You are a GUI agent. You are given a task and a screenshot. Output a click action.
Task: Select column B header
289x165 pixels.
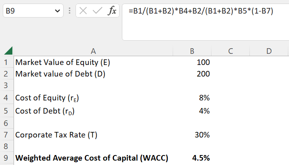pyautogui.click(x=192, y=51)
